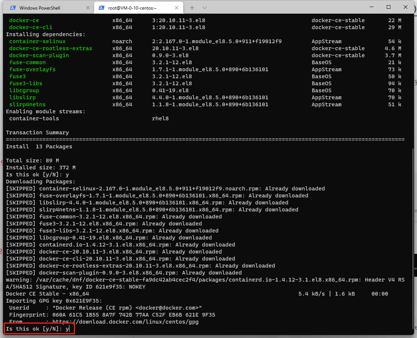Click the final 'Is this ok [y/N]' prompt
Image resolution: width=417 pixels, height=338 pixels.
37,329
